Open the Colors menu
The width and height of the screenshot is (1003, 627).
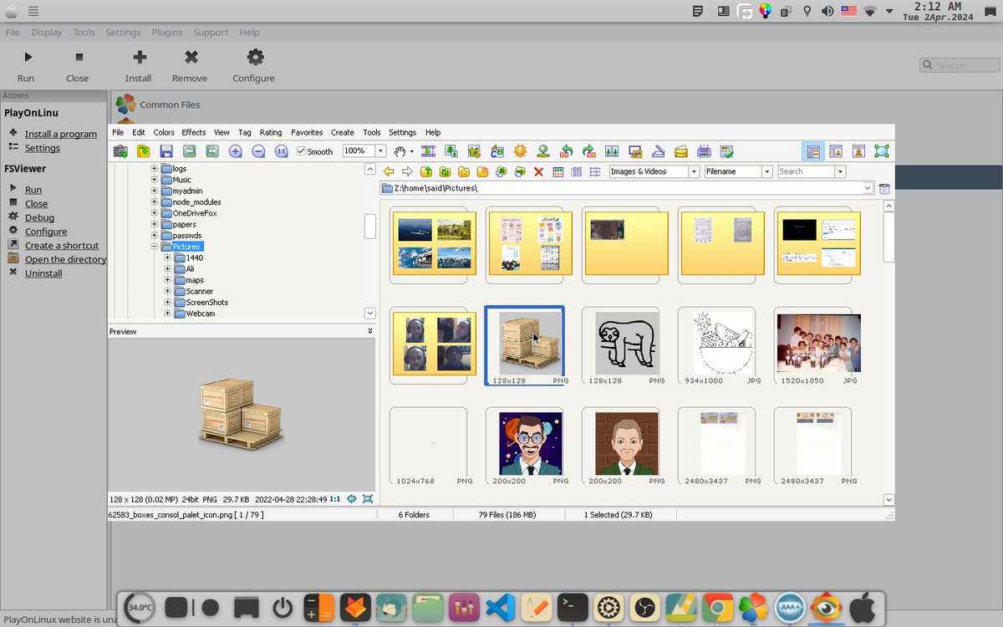click(x=164, y=132)
